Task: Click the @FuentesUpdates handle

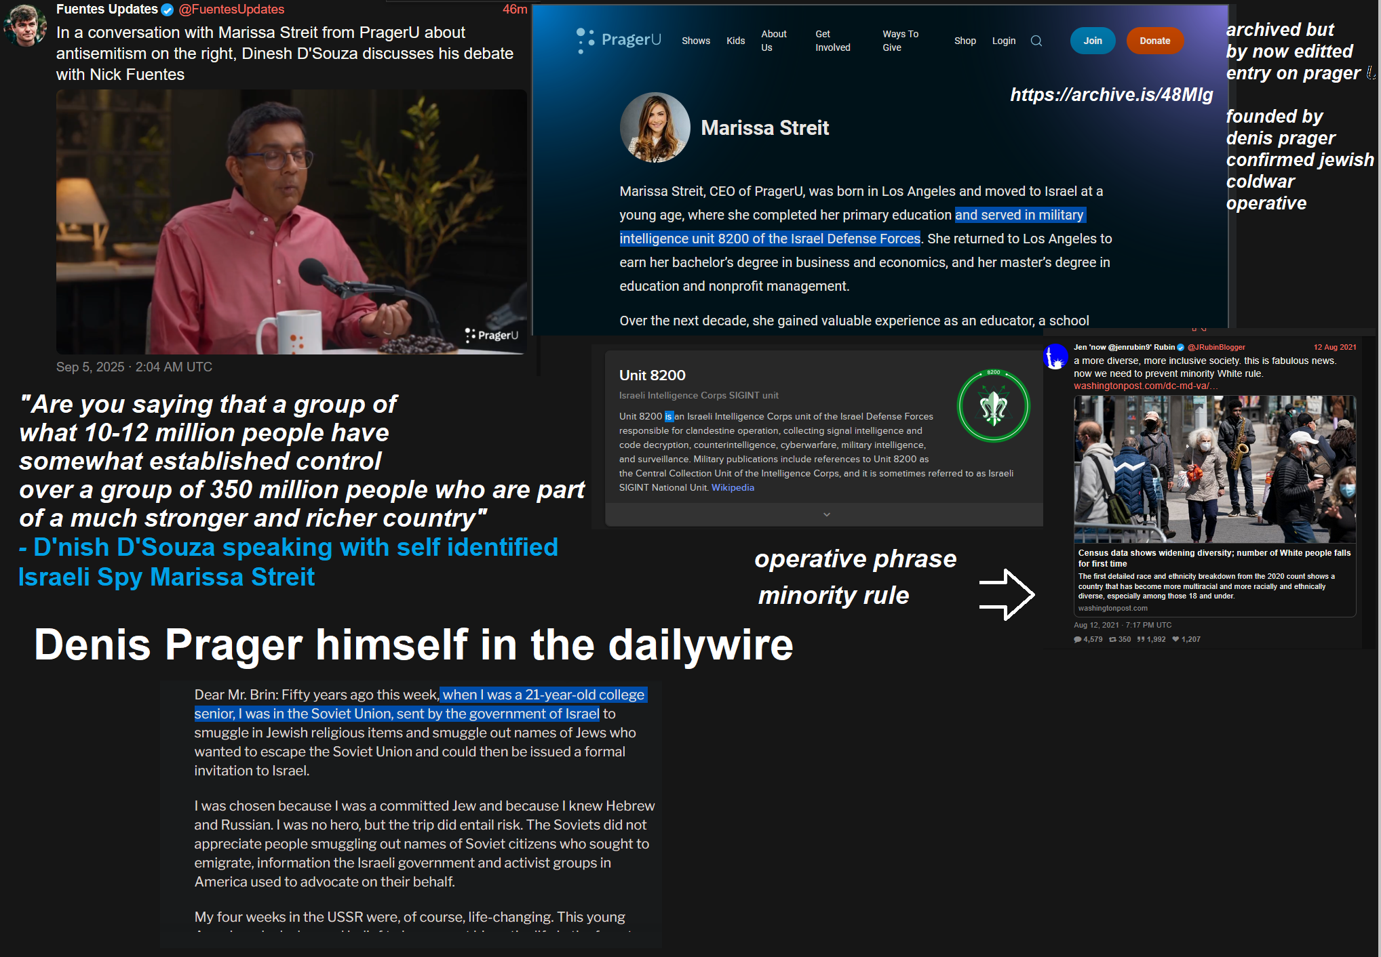Action: [x=231, y=9]
